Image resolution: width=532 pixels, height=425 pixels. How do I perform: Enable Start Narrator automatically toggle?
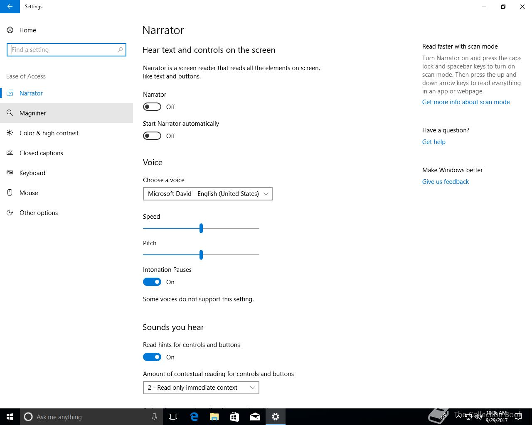pyautogui.click(x=152, y=136)
